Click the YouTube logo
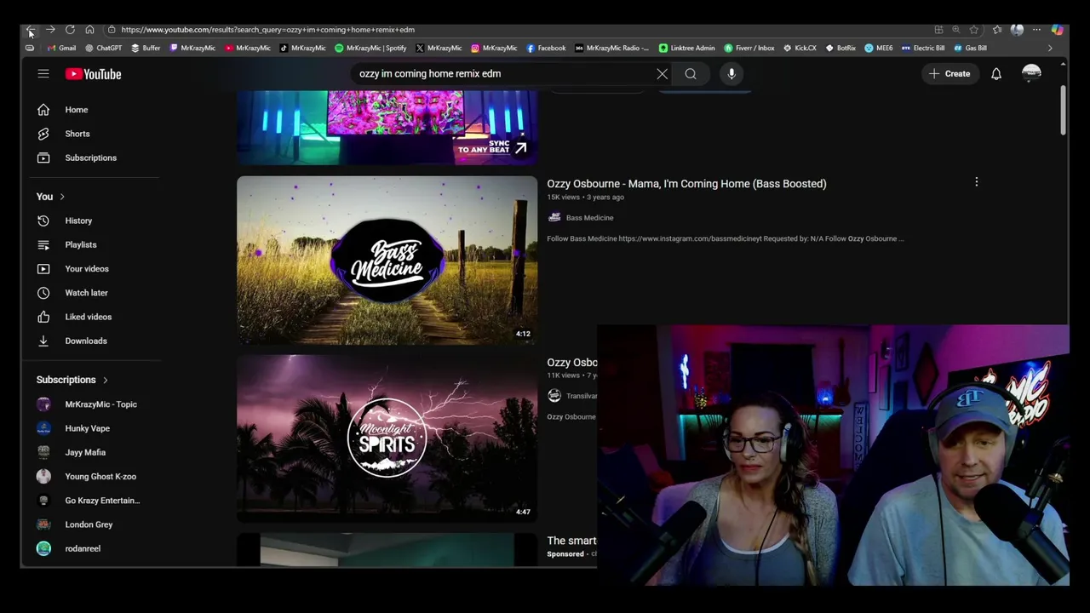This screenshot has width=1090, height=613. [94, 74]
